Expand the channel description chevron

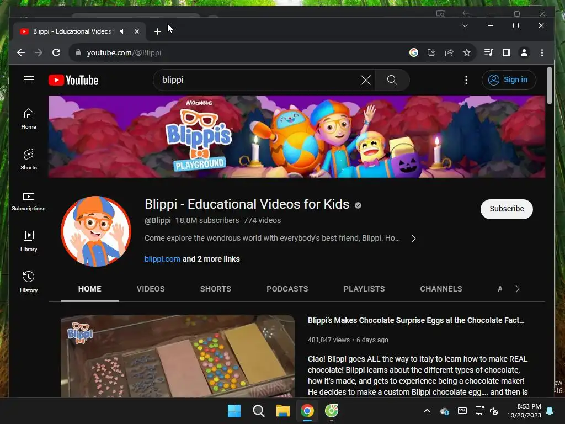(414, 239)
